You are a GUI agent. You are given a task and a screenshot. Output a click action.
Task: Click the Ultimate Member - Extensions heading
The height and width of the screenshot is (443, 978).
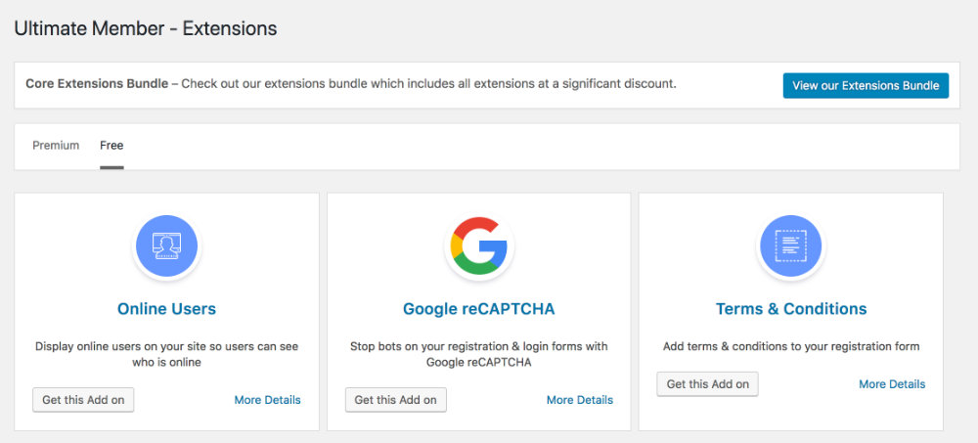[x=146, y=28]
